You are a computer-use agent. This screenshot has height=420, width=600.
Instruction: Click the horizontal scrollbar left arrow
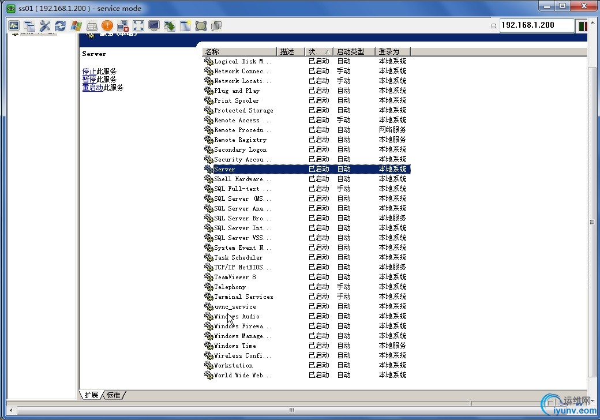11,410
